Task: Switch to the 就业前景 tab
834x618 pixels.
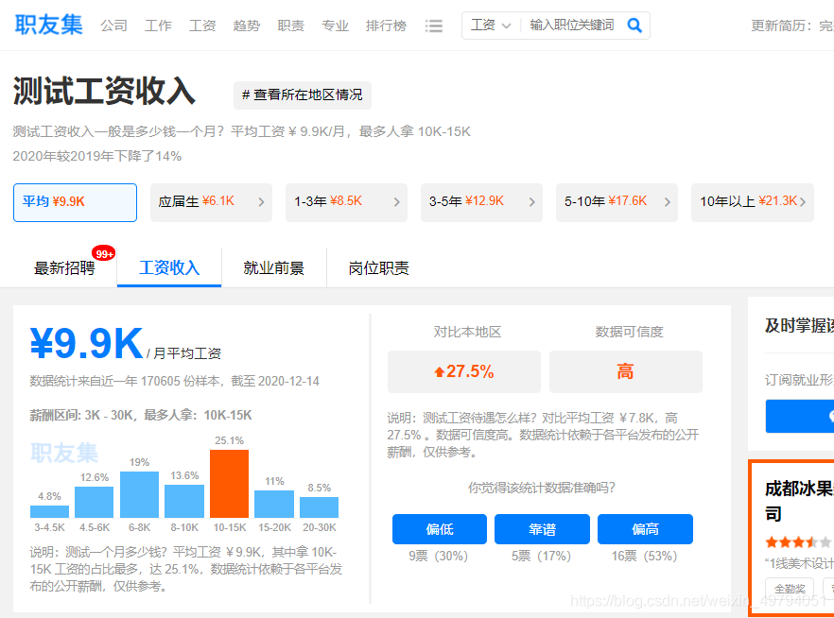Action: click(273, 267)
